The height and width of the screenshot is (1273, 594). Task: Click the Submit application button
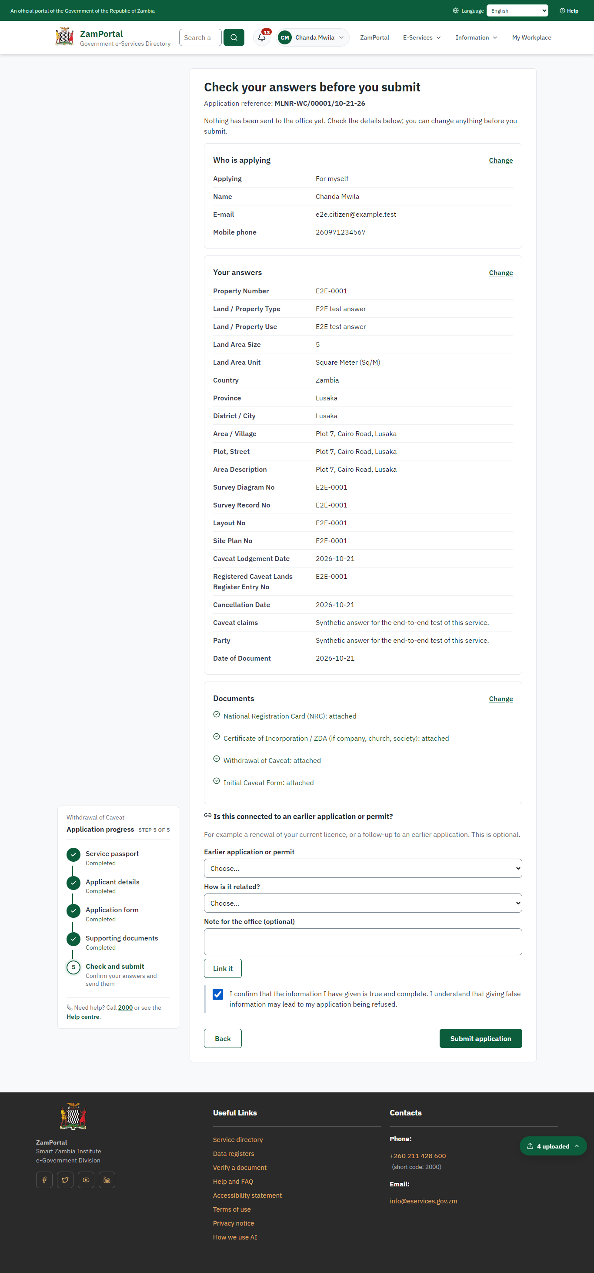tap(481, 1038)
